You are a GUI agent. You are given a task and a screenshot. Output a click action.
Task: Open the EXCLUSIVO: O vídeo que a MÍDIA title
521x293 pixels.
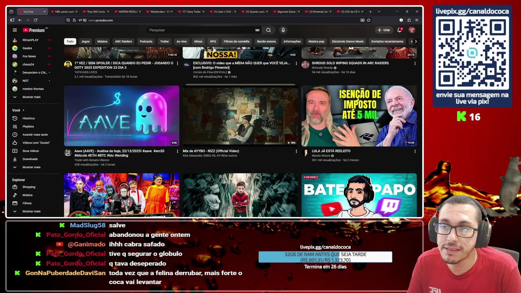point(242,66)
